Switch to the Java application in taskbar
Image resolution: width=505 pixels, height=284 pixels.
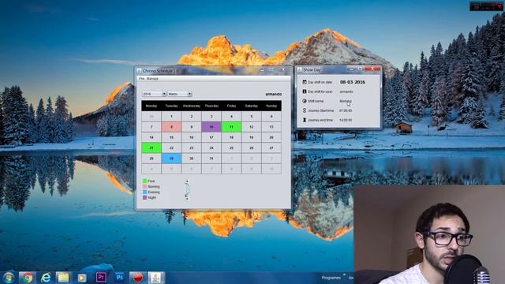pyautogui.click(x=156, y=277)
